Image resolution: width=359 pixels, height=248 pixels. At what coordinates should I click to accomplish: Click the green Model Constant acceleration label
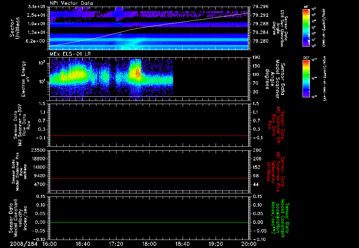click(280, 218)
